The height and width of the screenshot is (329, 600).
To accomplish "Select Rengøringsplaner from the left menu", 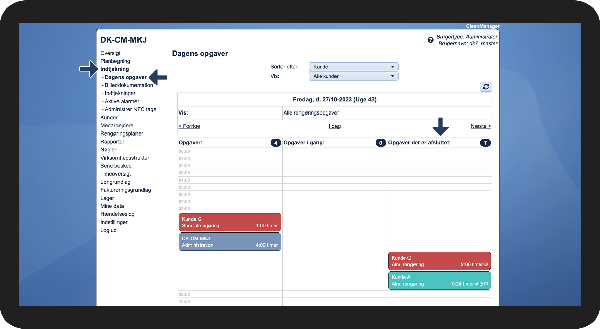I will point(122,133).
